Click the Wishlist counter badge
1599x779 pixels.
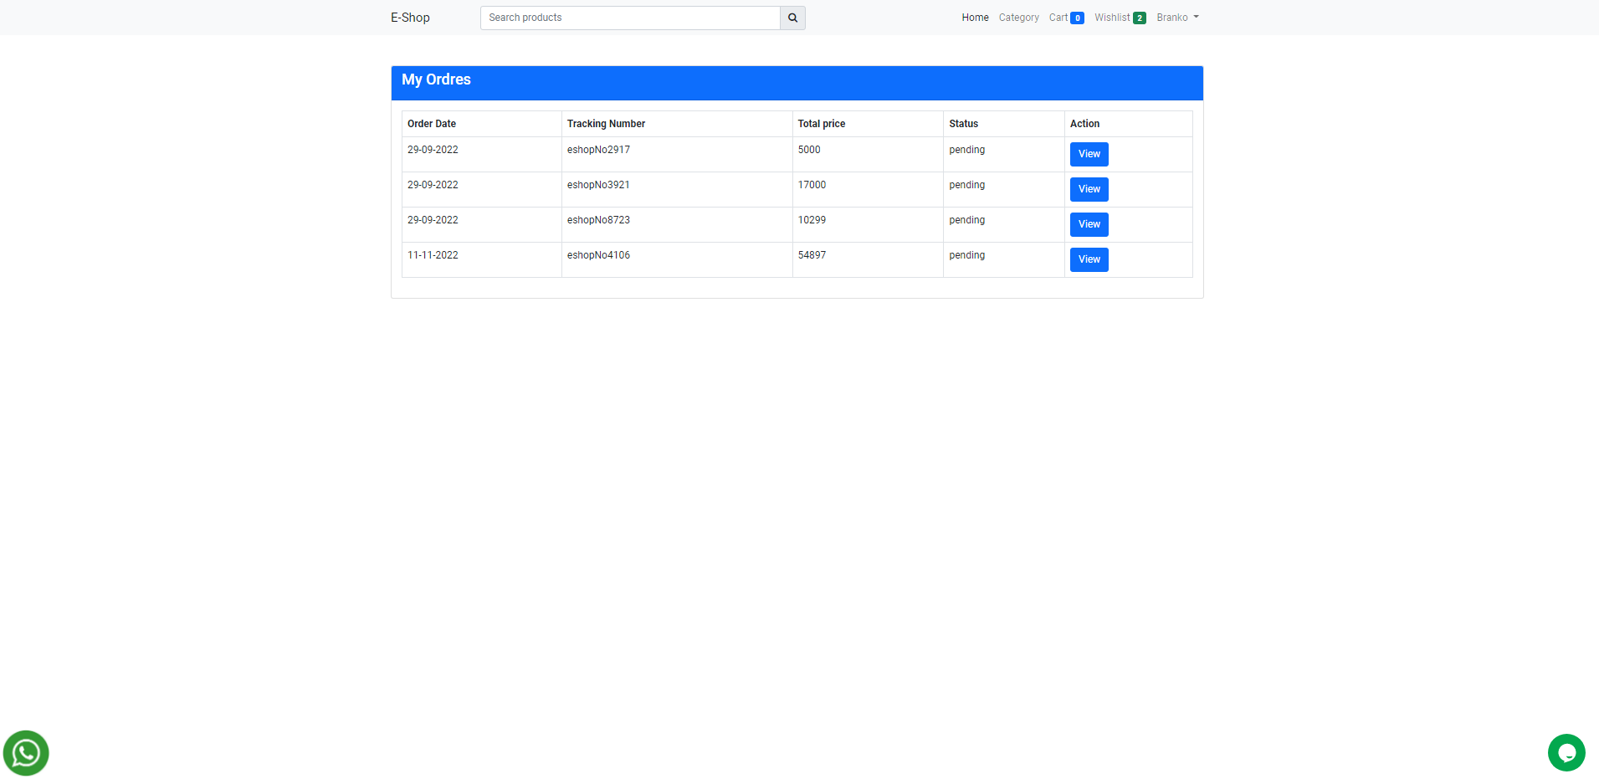coord(1139,17)
